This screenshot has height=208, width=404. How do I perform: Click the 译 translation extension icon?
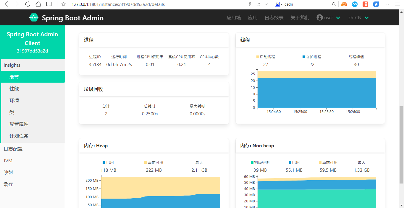coord(365,4)
